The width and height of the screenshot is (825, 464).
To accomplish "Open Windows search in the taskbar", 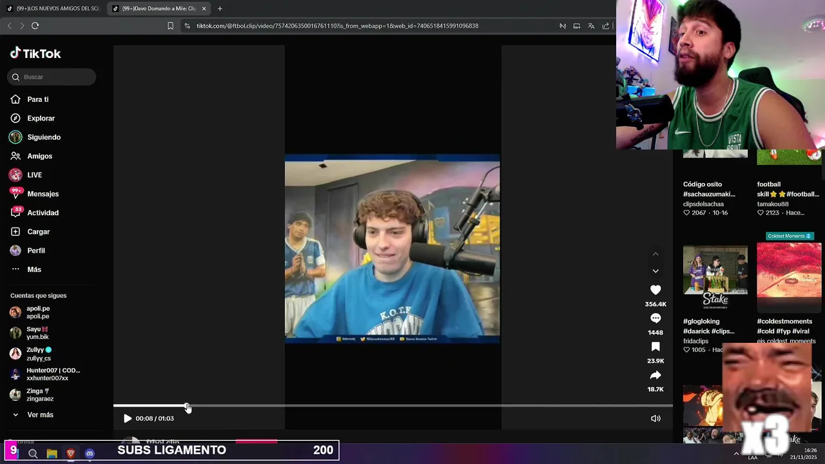I will click(33, 454).
